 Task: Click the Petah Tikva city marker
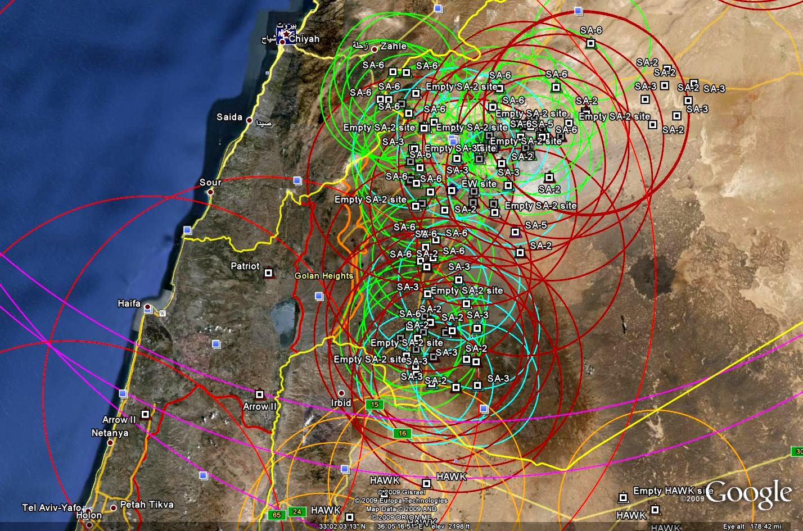pyautogui.click(x=114, y=507)
